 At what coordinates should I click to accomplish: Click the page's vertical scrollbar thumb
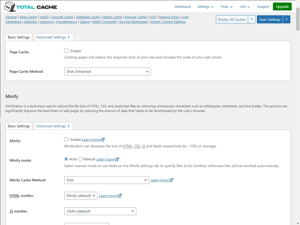tap(298, 19)
